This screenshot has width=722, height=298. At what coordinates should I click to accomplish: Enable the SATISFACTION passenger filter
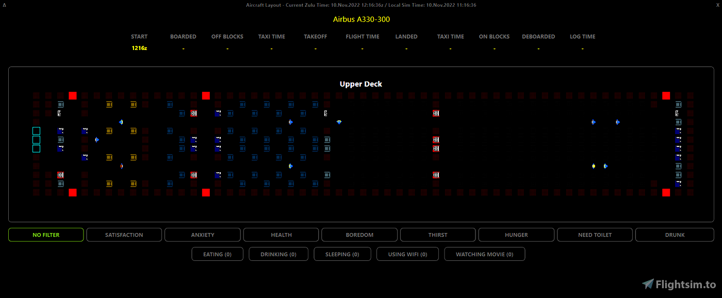pyautogui.click(x=124, y=235)
